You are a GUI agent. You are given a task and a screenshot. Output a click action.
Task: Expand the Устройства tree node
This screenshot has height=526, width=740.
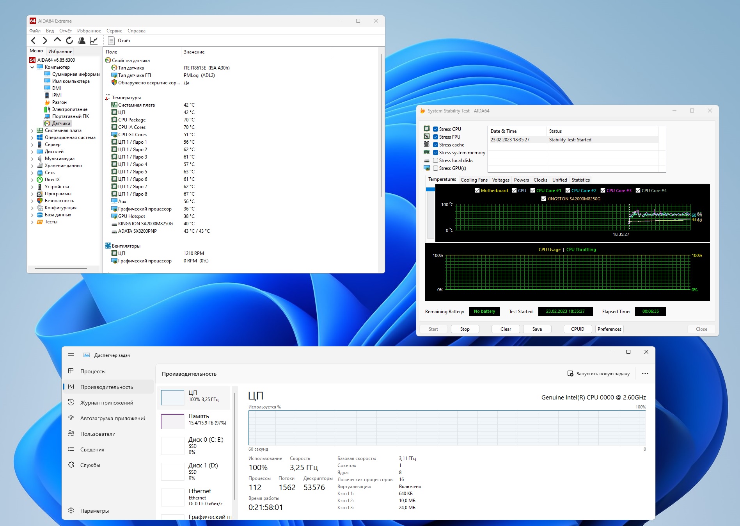tap(32, 187)
